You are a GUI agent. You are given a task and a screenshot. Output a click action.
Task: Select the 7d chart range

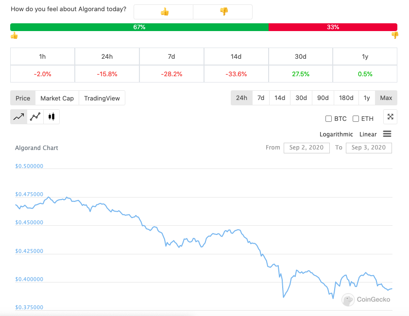[x=261, y=98]
